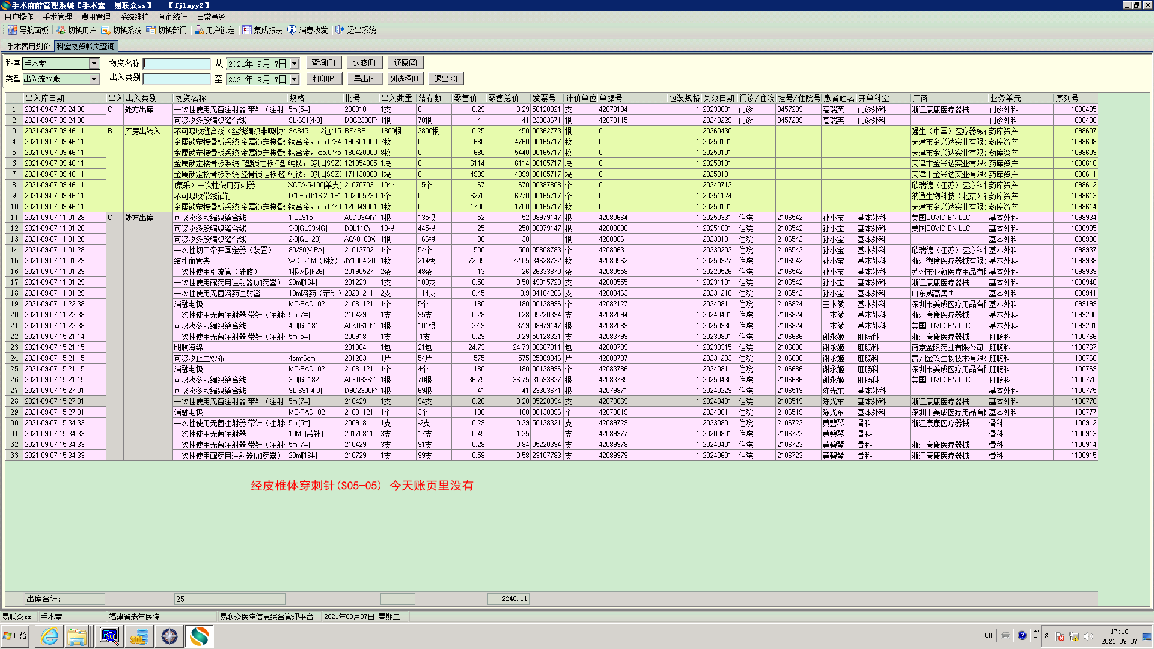This screenshot has width=1154, height=649.
Task: Click the 导出(E) export button
Action: tap(365, 79)
